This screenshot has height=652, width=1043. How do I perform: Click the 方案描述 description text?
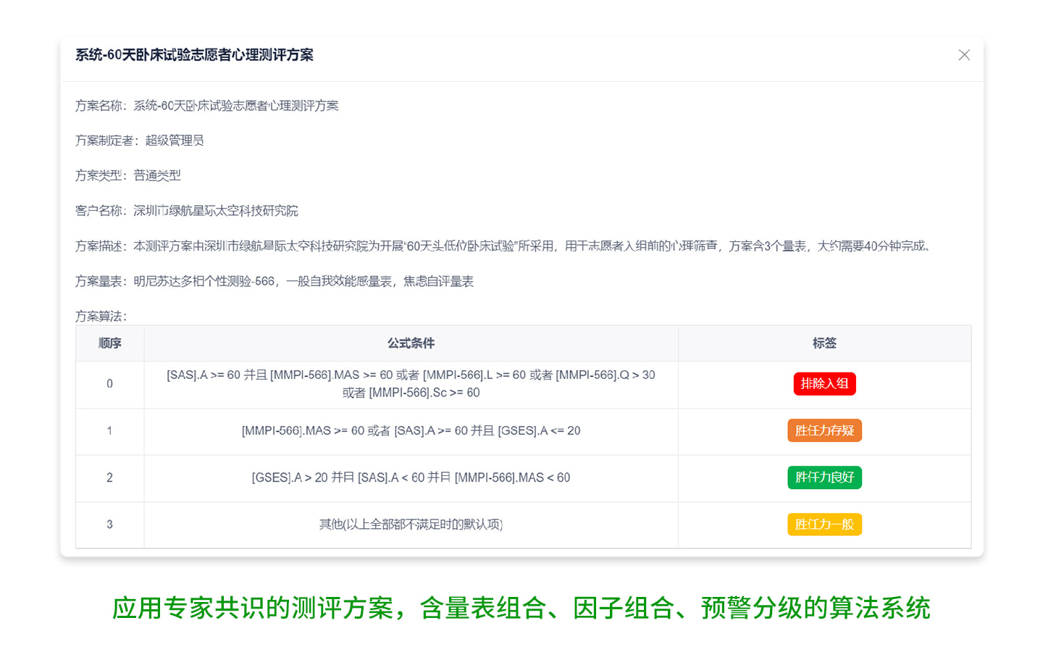click(x=530, y=246)
